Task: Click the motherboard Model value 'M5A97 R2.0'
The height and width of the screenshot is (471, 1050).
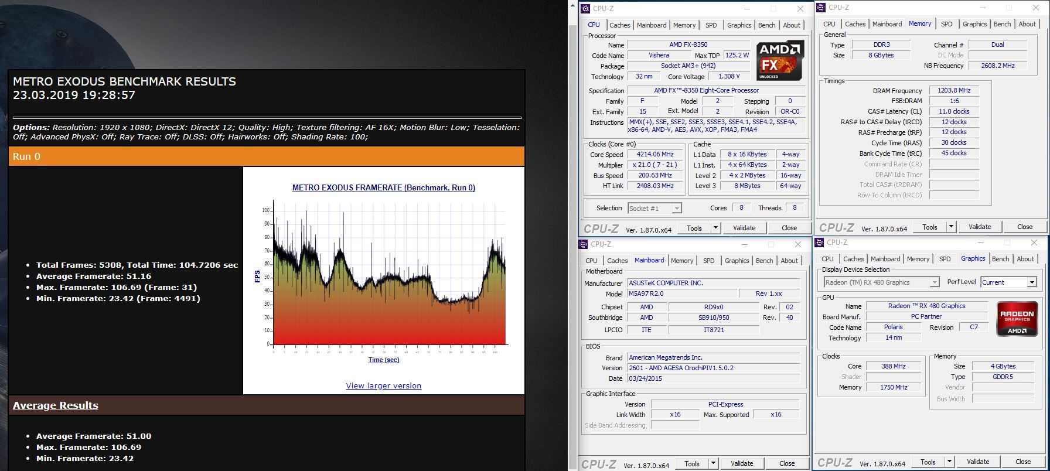Action: coord(683,293)
